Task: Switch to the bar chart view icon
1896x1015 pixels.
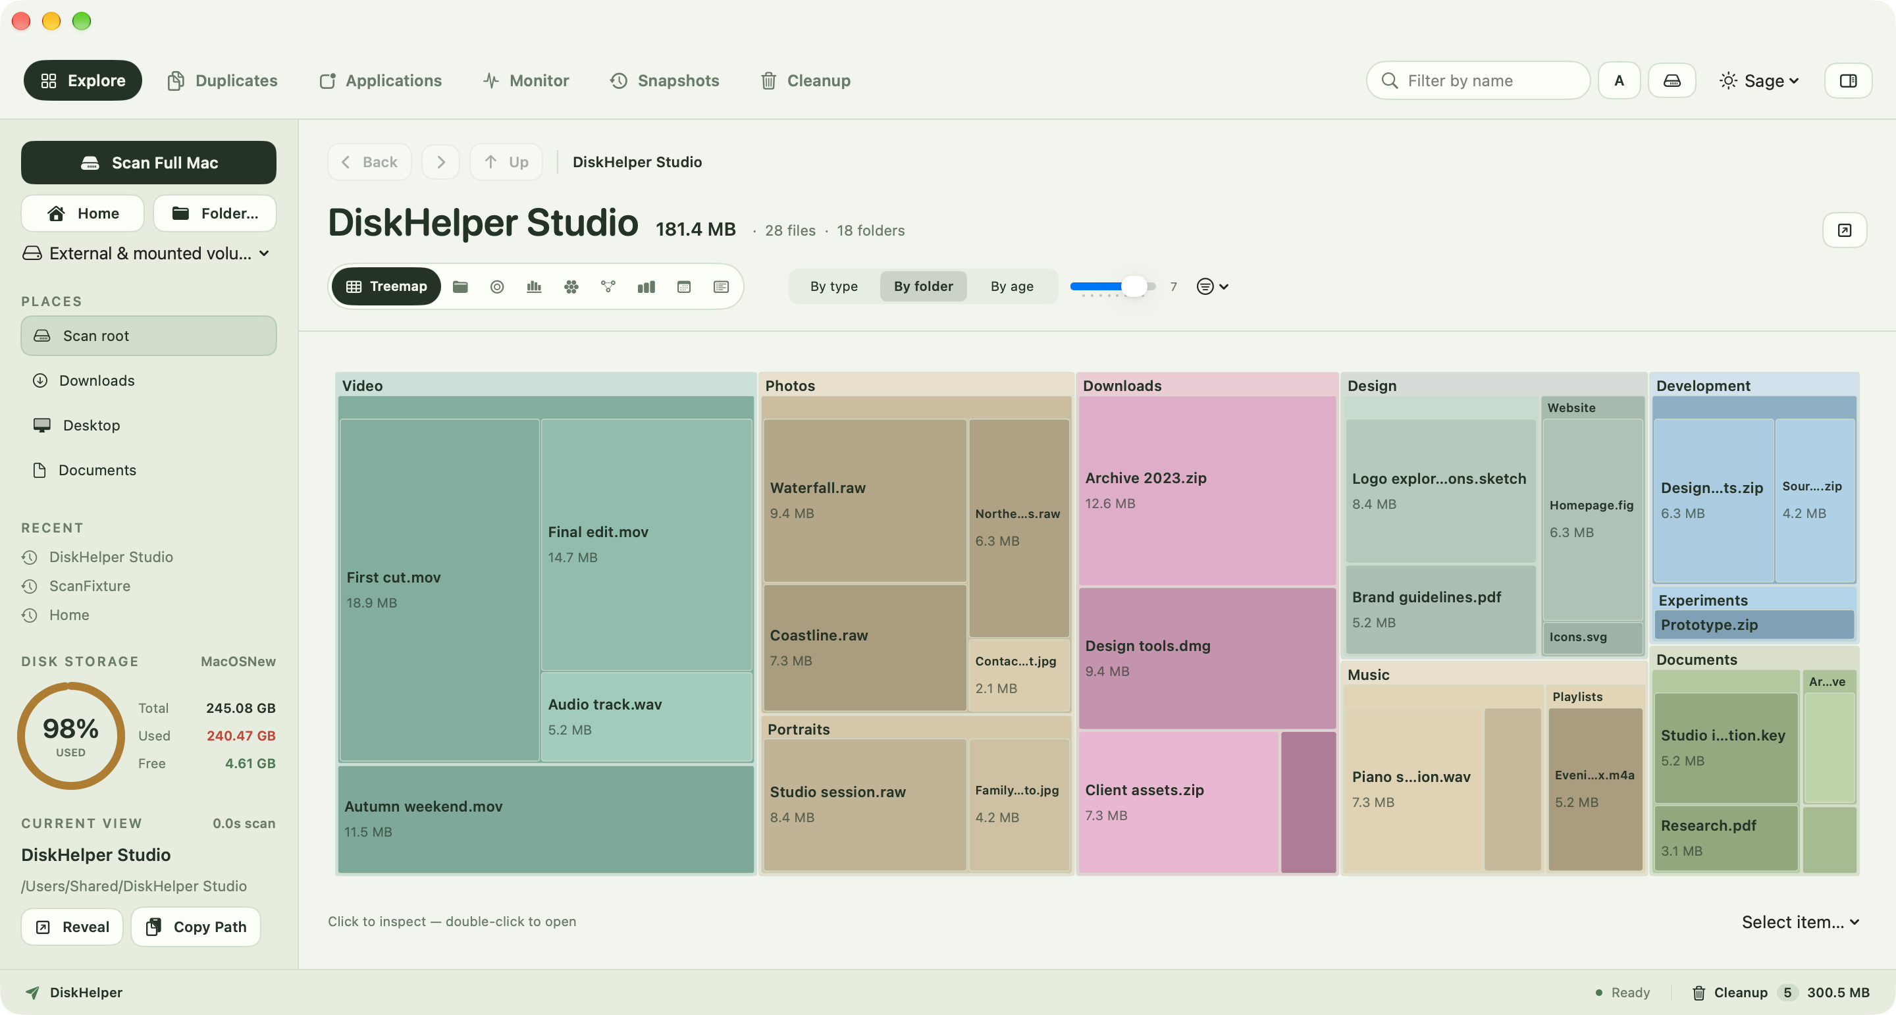Action: coord(646,286)
